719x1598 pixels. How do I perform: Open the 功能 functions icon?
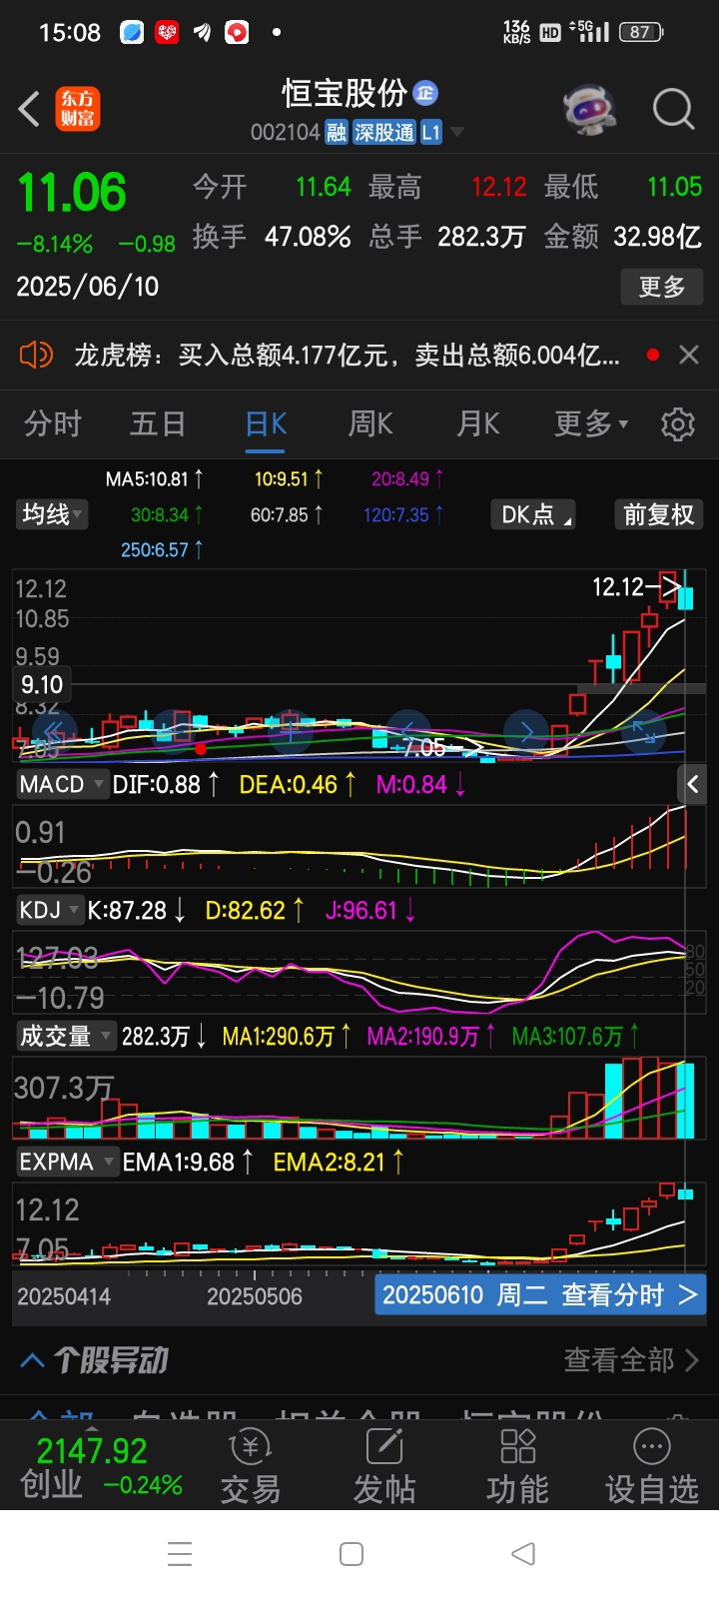coord(517,1466)
